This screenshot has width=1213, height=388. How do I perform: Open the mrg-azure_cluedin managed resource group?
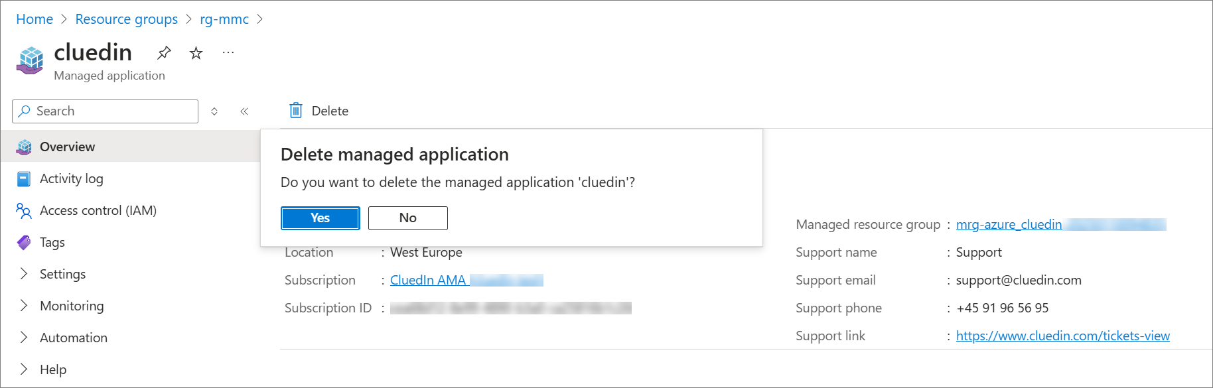(x=1060, y=225)
